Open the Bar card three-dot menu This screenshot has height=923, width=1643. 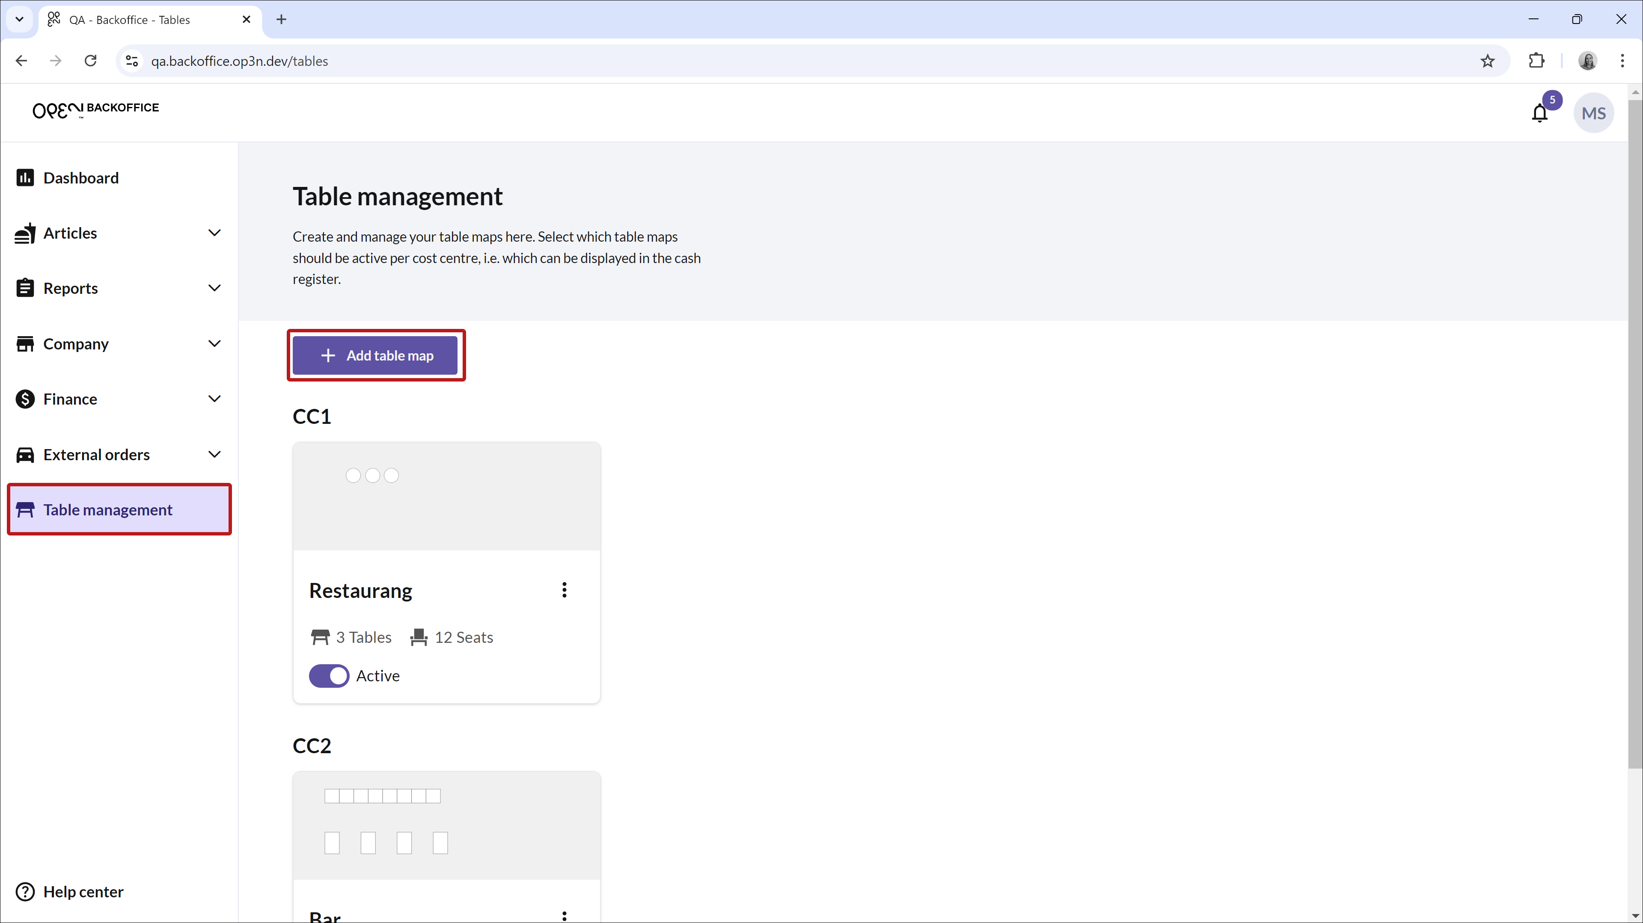564,916
